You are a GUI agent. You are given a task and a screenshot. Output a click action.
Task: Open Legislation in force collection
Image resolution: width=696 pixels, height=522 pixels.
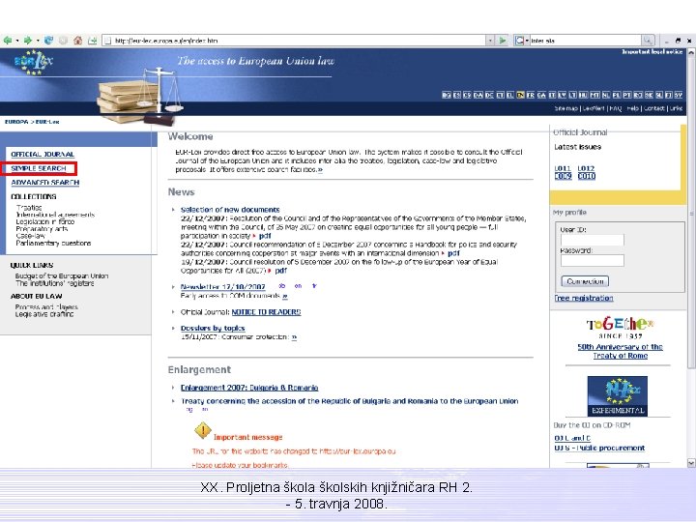point(45,221)
